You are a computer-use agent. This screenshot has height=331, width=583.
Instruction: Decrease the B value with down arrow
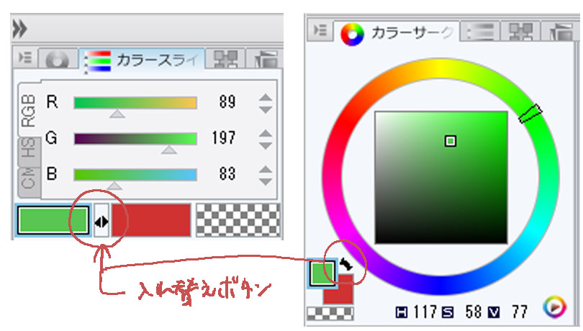[265, 182]
